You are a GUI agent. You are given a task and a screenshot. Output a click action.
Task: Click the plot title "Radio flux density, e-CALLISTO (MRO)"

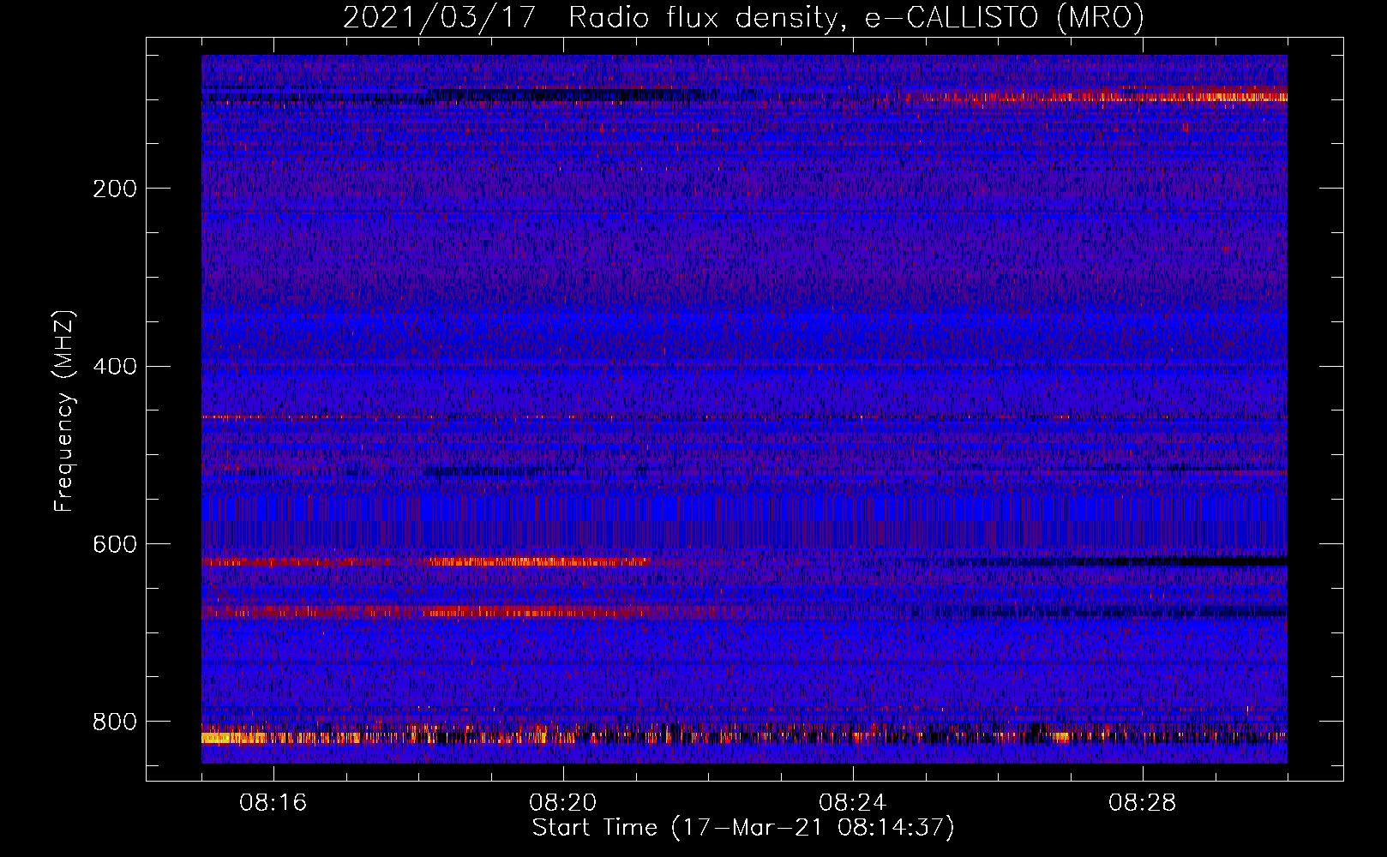pyautogui.click(x=856, y=17)
